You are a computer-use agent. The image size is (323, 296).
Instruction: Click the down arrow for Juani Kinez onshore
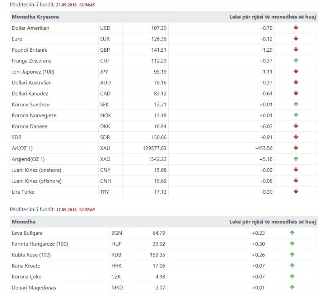pyautogui.click(x=296, y=169)
